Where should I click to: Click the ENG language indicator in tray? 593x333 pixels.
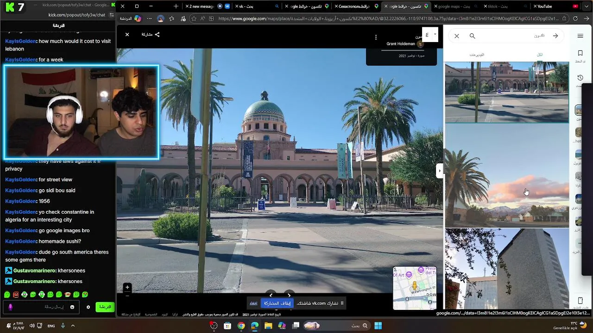coord(51,326)
